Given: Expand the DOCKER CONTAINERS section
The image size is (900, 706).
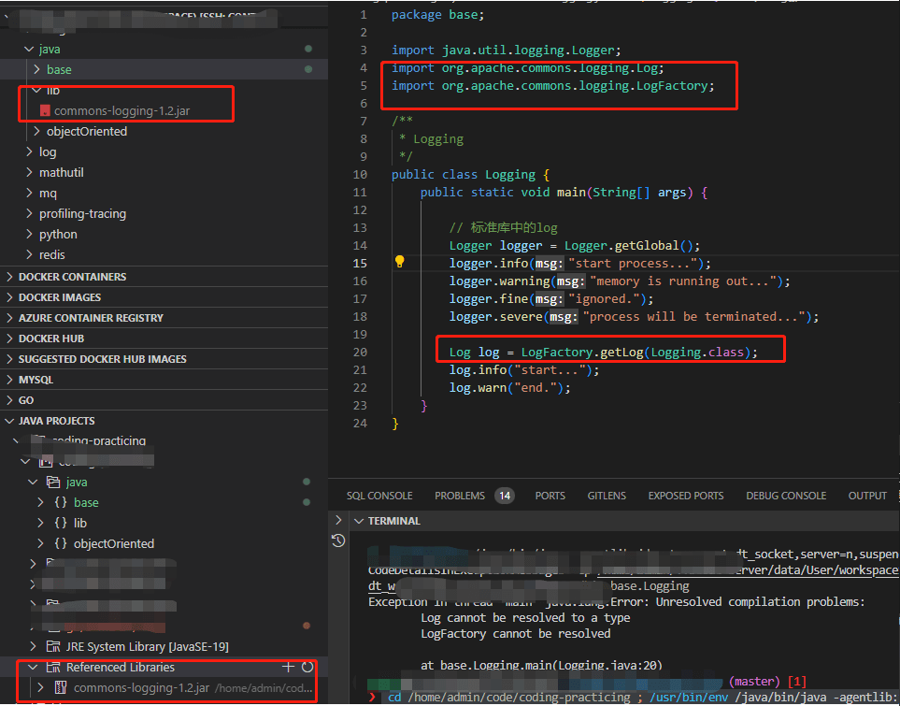Looking at the screenshot, I should 72,277.
